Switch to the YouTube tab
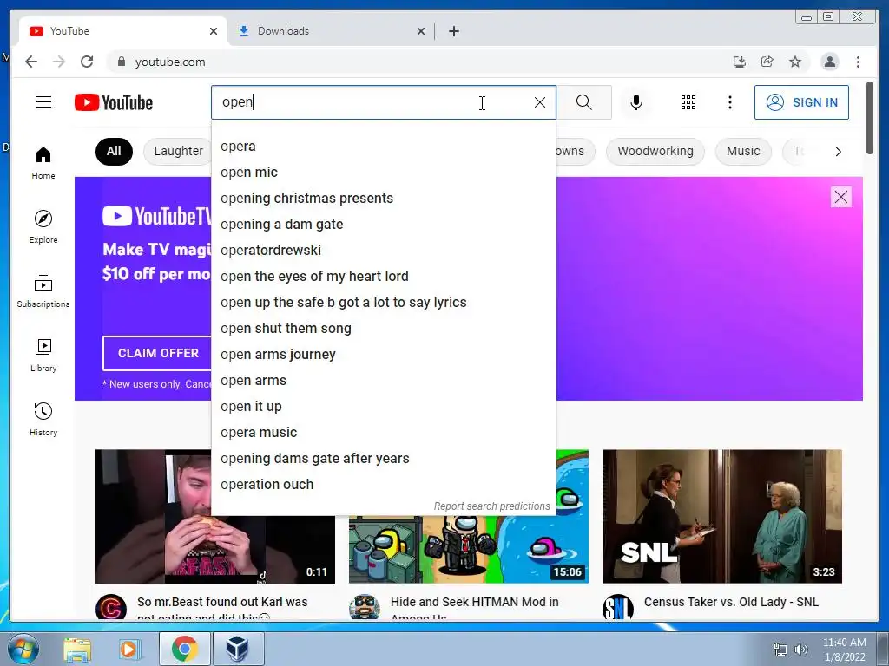 (x=122, y=31)
